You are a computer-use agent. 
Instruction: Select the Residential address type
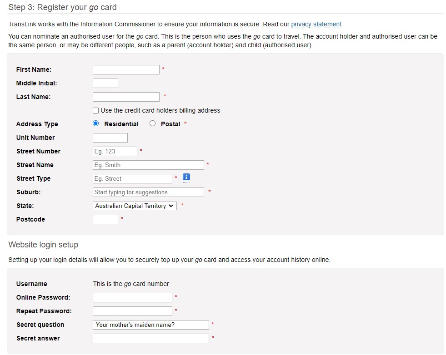click(96, 123)
